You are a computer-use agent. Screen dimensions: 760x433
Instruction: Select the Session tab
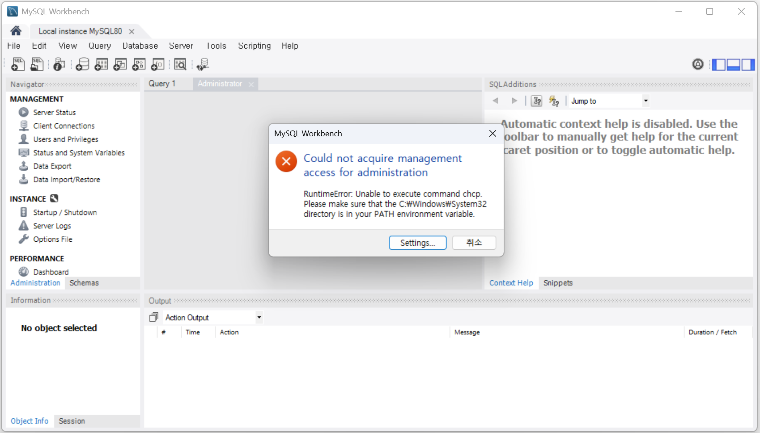click(x=72, y=421)
